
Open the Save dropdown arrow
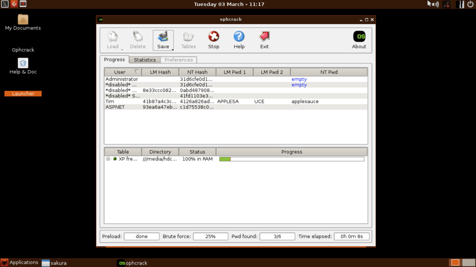pos(172,50)
